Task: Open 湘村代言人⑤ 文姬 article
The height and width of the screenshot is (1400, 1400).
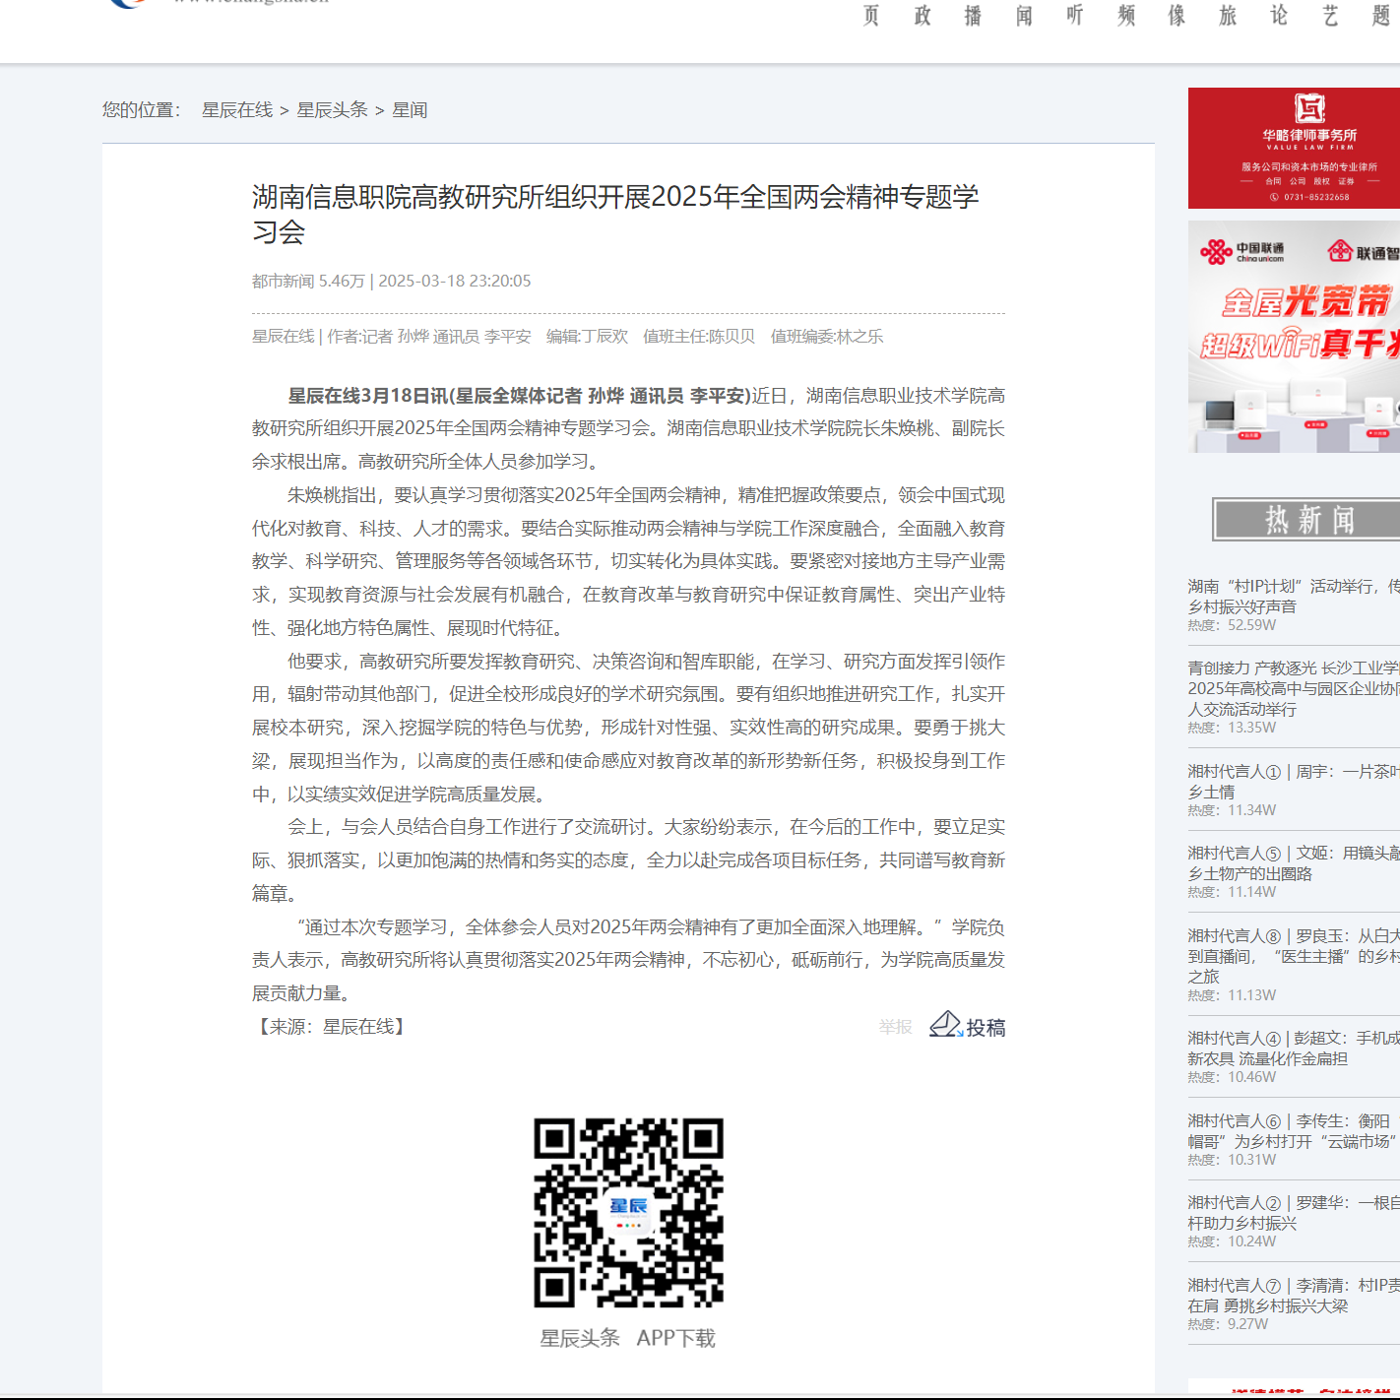Action: (x=1293, y=862)
